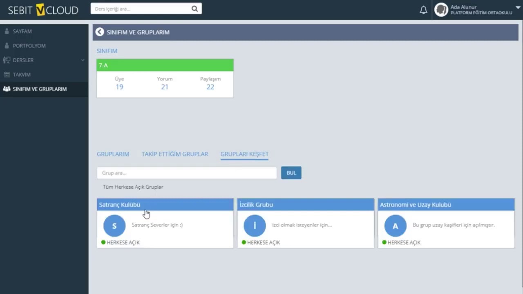Screen dimensions: 523x294
Task: Click the search magnifier icon
Action: pyautogui.click(x=194, y=9)
